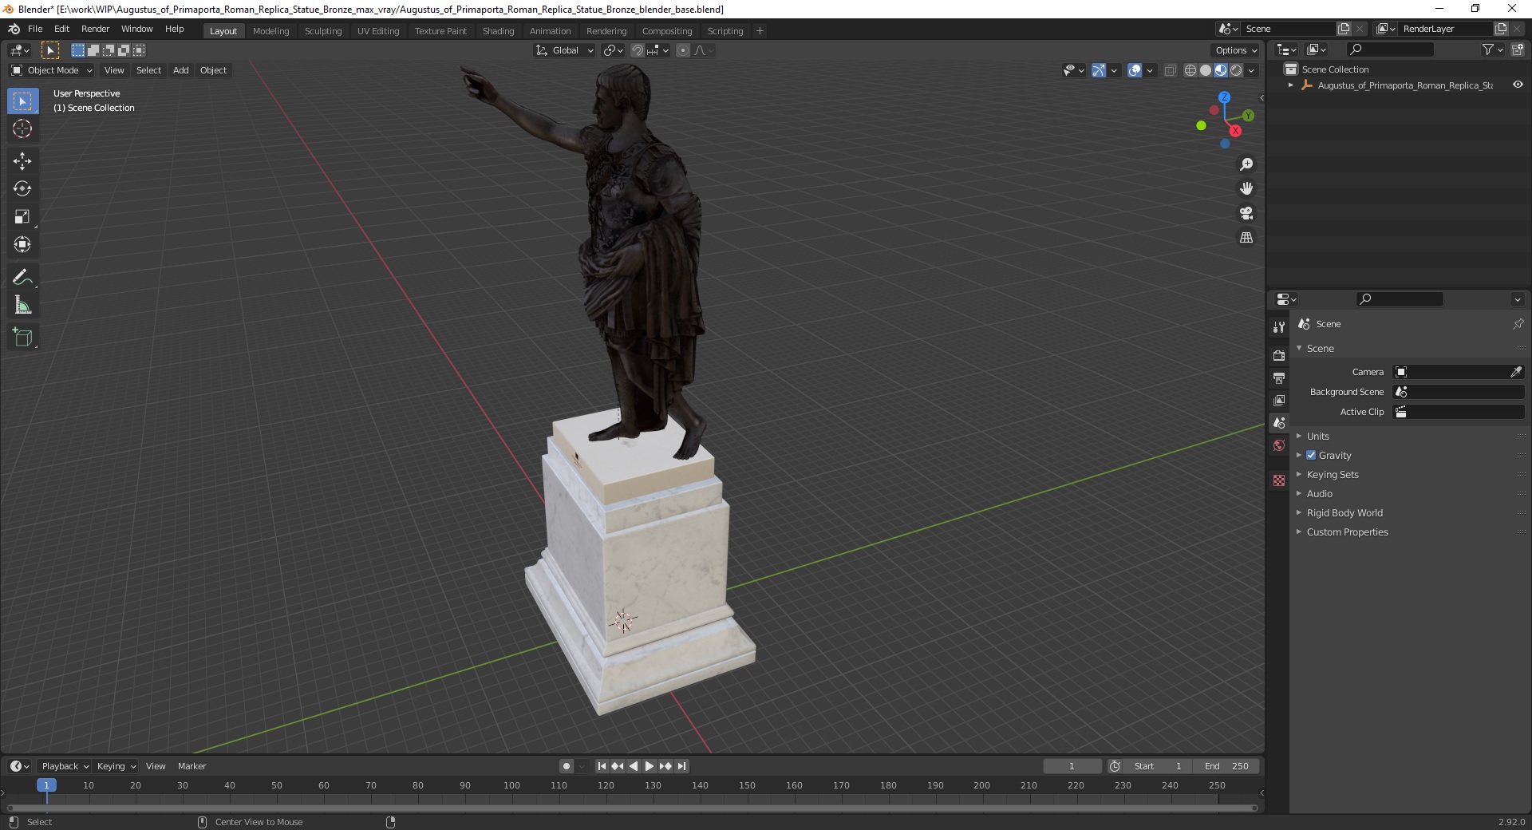Jump to the end frame
The width and height of the screenshot is (1532, 830).
pyautogui.click(x=682, y=766)
